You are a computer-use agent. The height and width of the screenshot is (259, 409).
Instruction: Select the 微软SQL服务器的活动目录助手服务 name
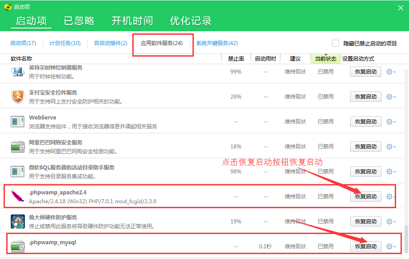[x=71, y=167]
